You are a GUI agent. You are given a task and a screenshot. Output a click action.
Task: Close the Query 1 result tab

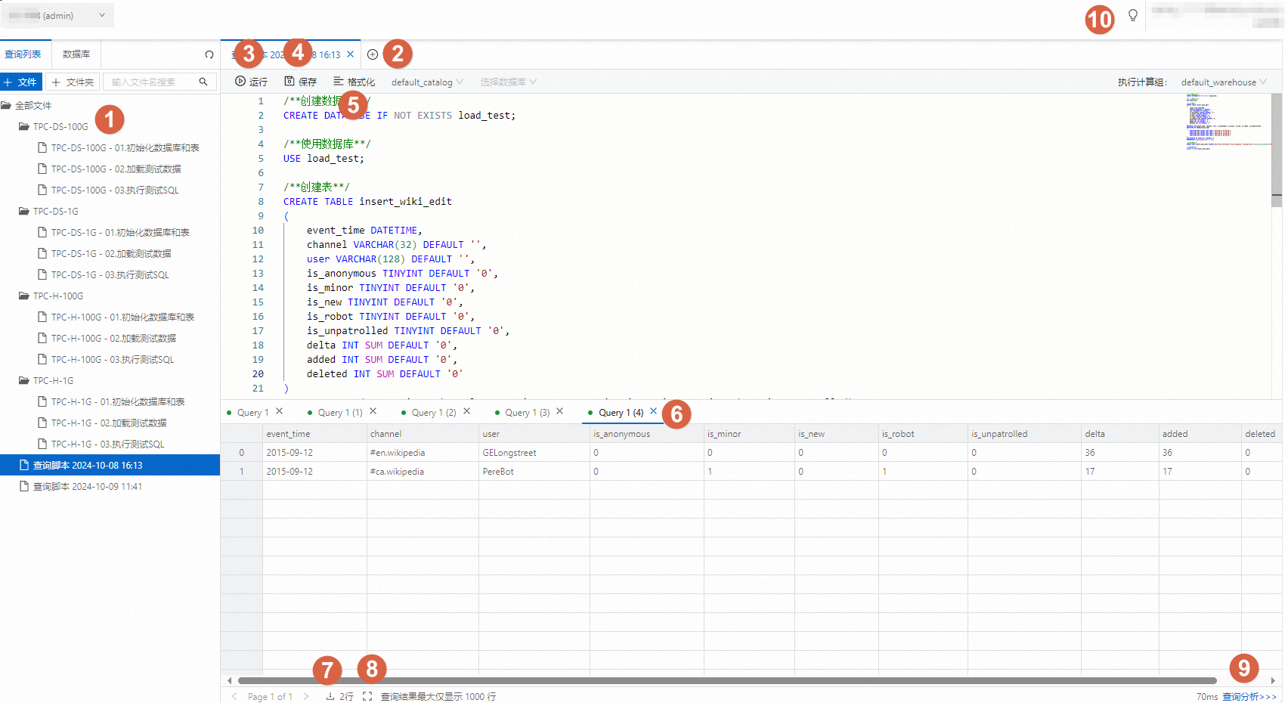(279, 411)
